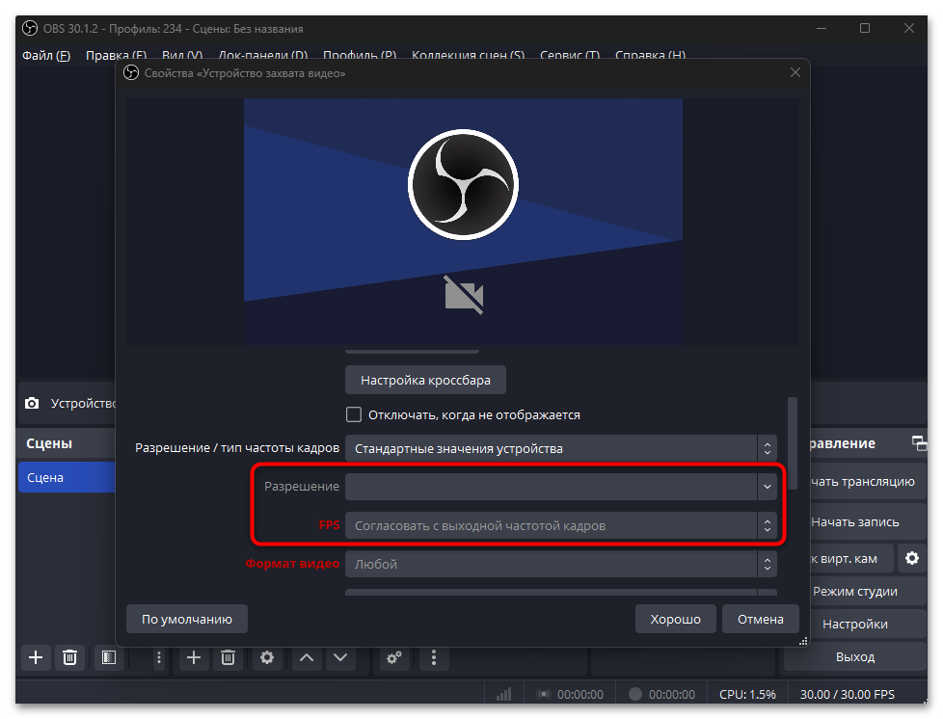Open the Вид menu
This screenshot has height=719, width=943.
pos(182,55)
